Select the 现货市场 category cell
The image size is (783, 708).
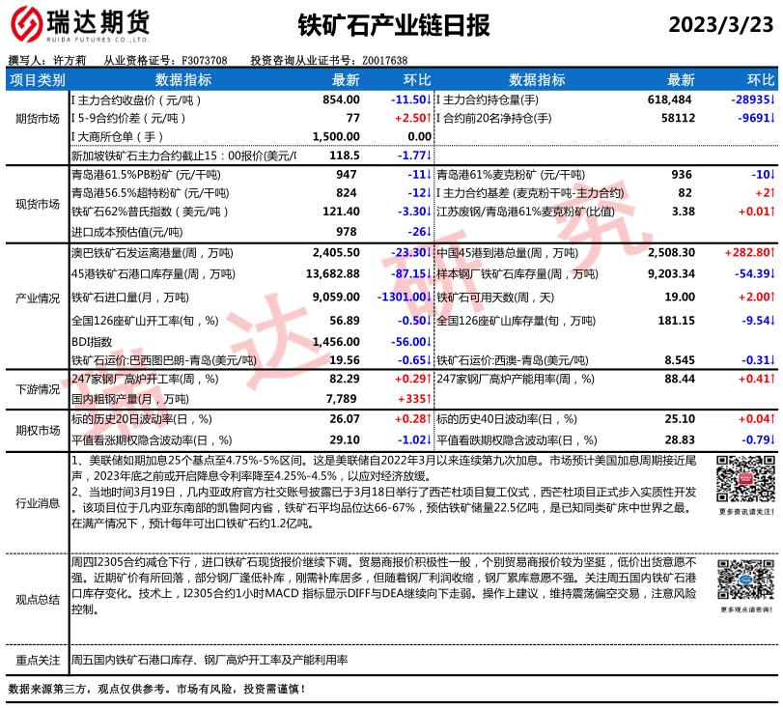(37, 203)
